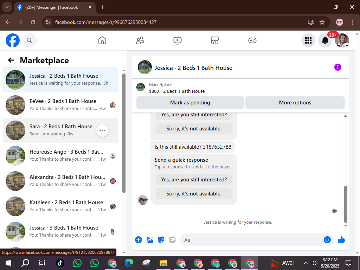
Task: Send upper 'Yes, are you still interested?' reply
Action: point(194,115)
